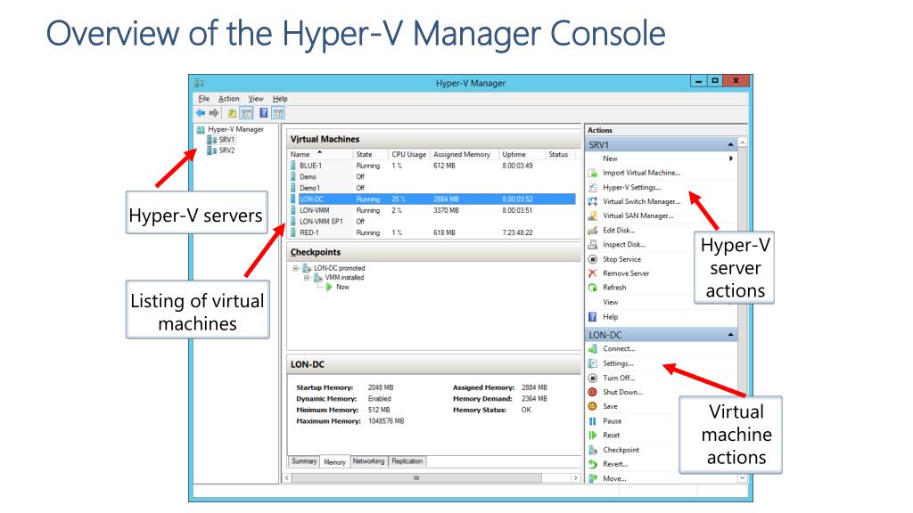Click Stop Service in SRV1 actions
This screenshot has height=513, width=913.
click(x=621, y=259)
